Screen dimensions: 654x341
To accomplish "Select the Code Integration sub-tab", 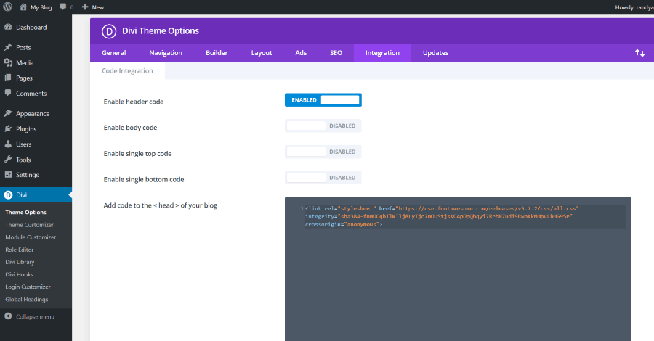I will pos(127,71).
